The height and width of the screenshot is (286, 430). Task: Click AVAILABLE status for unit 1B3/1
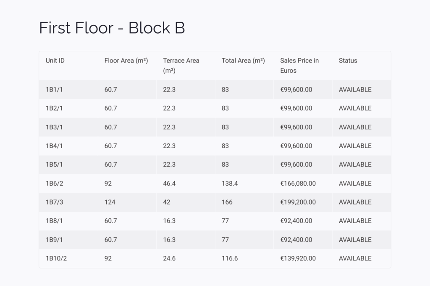pyautogui.click(x=355, y=127)
